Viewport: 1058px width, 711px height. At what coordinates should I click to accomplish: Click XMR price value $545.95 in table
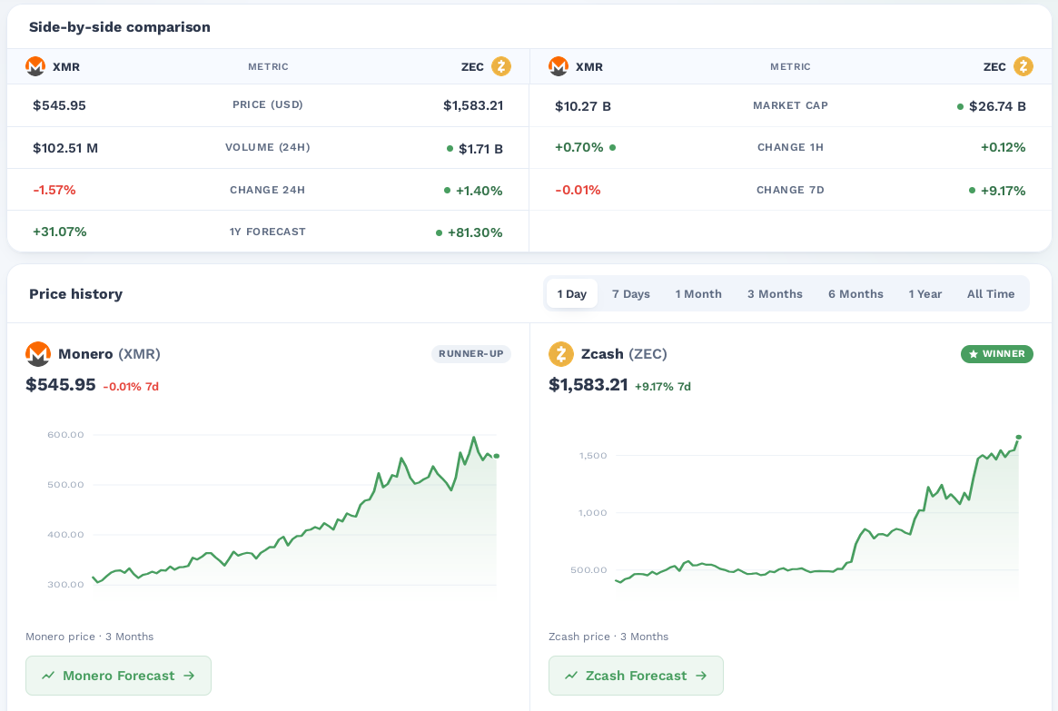point(59,105)
